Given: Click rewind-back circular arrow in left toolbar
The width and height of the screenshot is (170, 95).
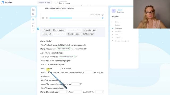Looking at the screenshot, I should coord(33,23).
